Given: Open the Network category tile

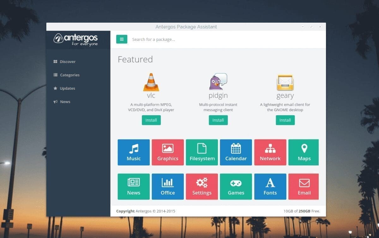Looking at the screenshot, I should coord(270,152).
